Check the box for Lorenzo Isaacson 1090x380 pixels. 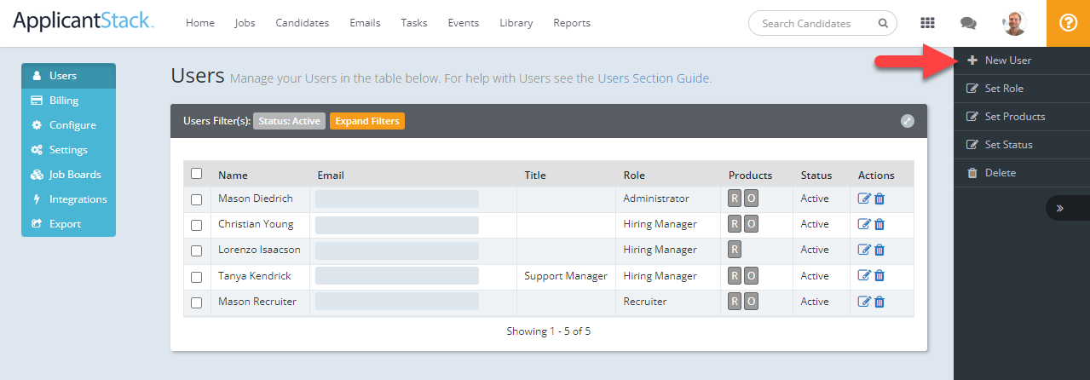coord(197,250)
